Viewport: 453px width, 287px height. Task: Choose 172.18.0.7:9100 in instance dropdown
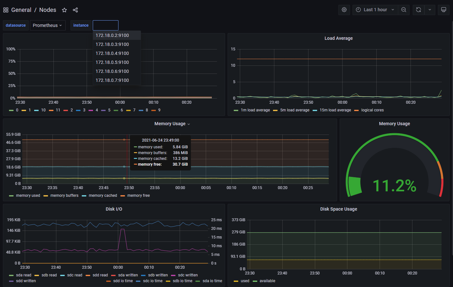pos(112,80)
